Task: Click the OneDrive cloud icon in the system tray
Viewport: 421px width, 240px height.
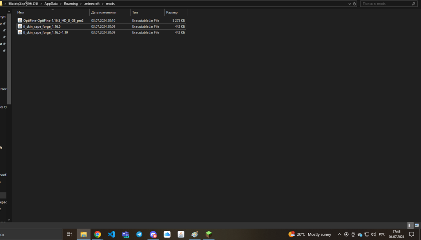Action: [x=360, y=235]
